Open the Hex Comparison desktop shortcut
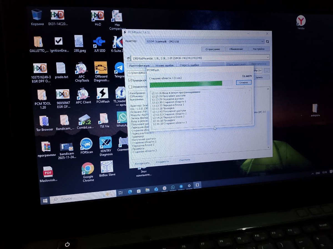The height and width of the screenshot is (249, 333). 117,20
